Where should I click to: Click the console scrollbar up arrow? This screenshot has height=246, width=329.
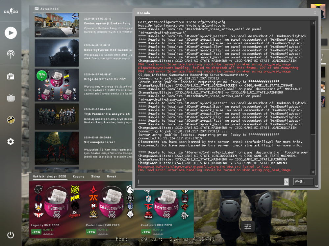313,23
